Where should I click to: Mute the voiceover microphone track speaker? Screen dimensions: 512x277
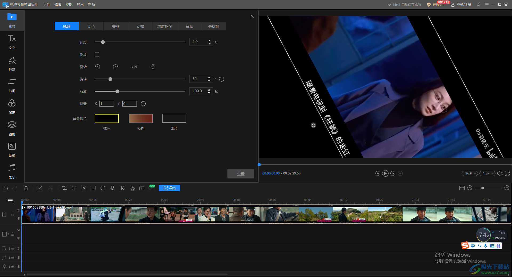coord(18,267)
